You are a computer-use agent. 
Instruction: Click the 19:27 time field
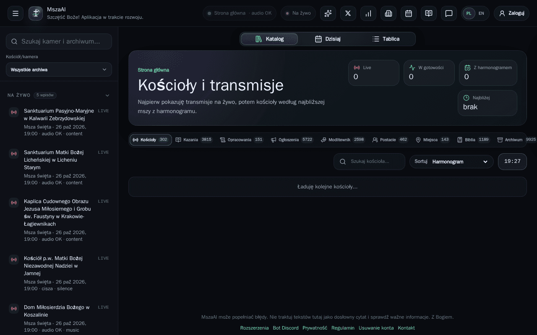pos(512,162)
